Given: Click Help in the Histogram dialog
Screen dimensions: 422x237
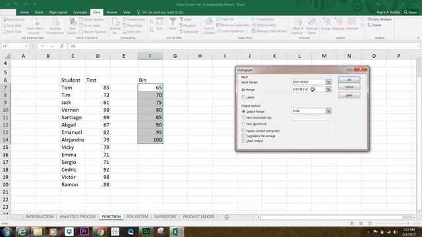Looking at the screenshot, I should pyautogui.click(x=349, y=95).
